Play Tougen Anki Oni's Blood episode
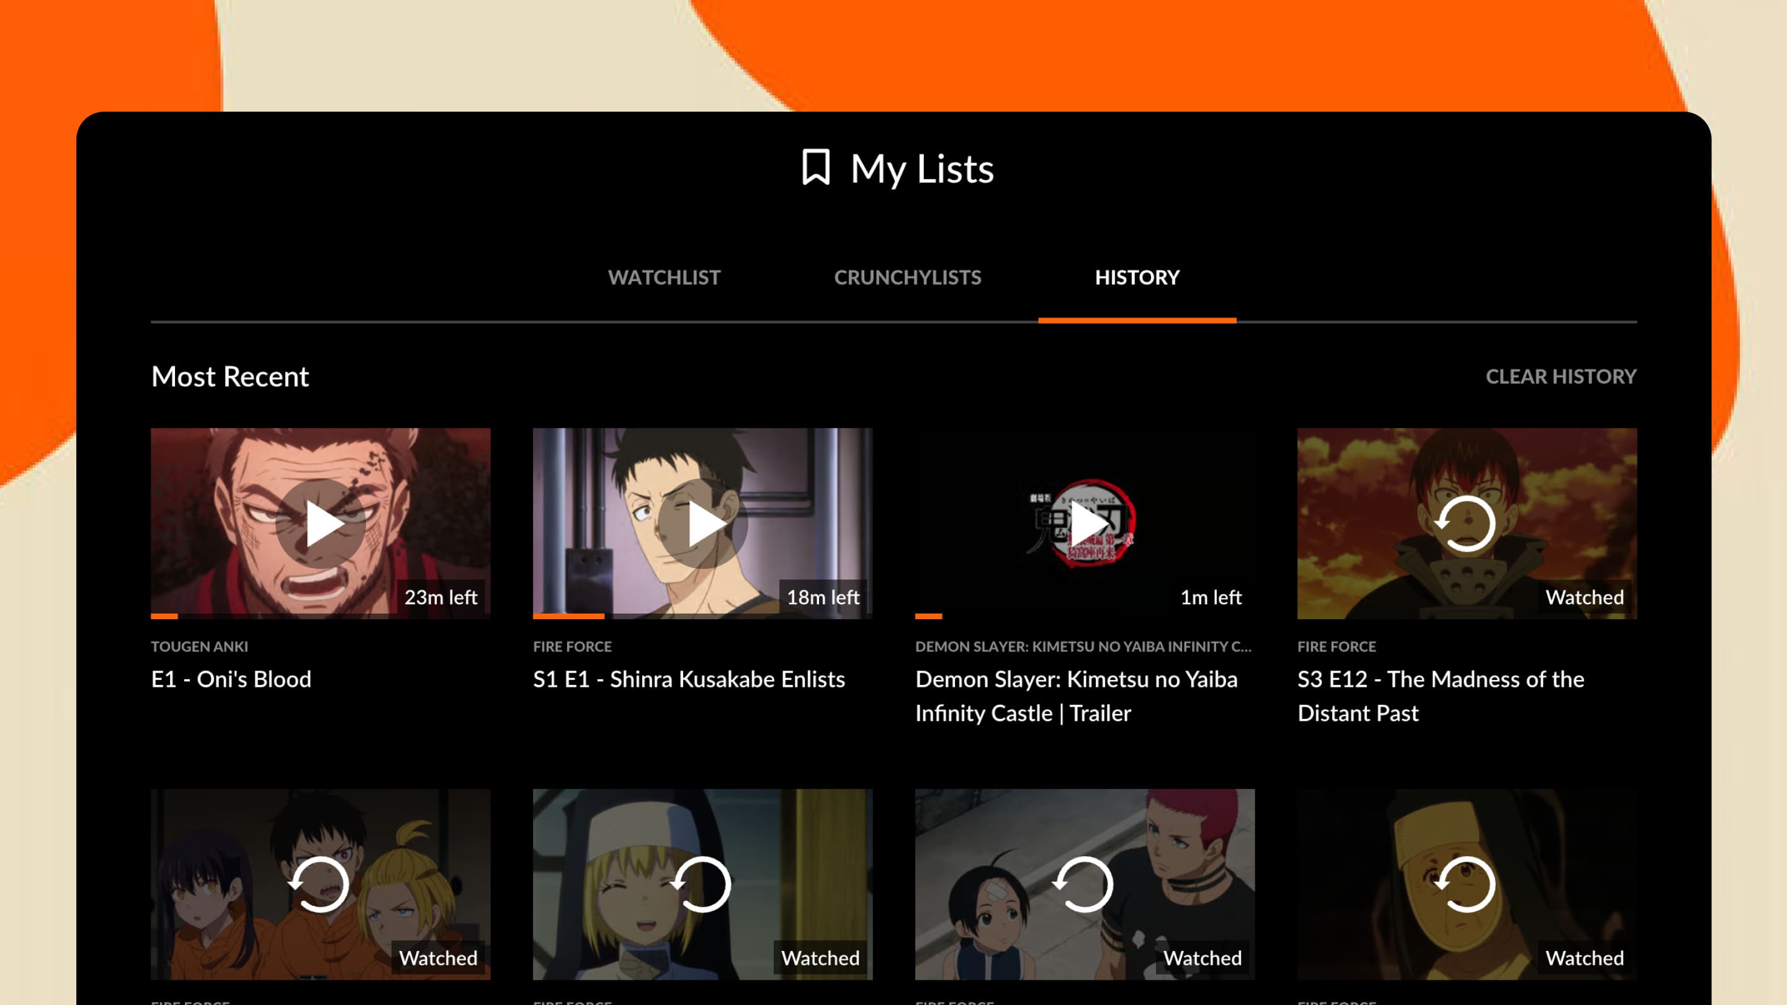 [321, 524]
